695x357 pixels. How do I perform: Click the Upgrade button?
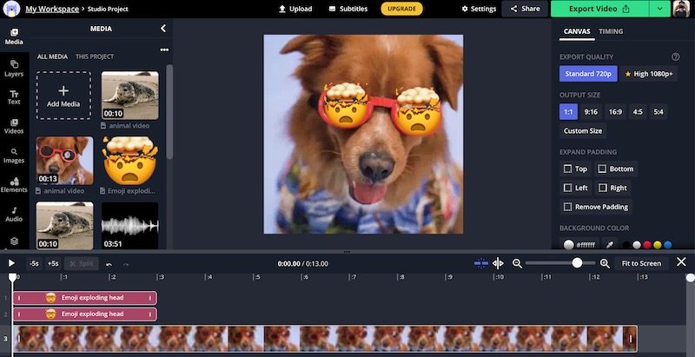pyautogui.click(x=401, y=9)
